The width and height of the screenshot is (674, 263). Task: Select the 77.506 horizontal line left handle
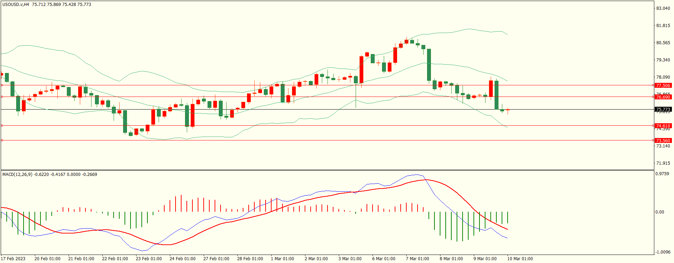tap(2, 85)
